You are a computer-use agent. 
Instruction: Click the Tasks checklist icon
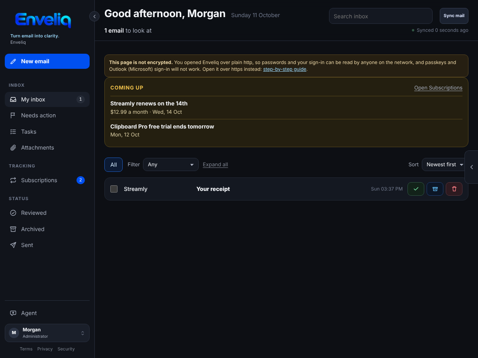coord(13,132)
